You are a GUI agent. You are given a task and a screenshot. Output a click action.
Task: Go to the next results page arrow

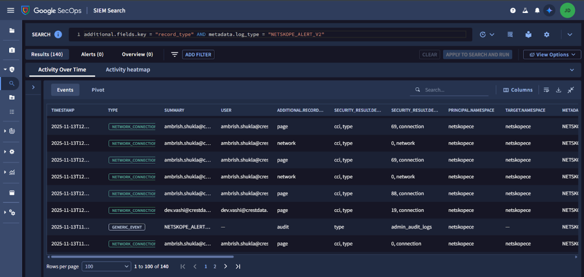point(225,267)
